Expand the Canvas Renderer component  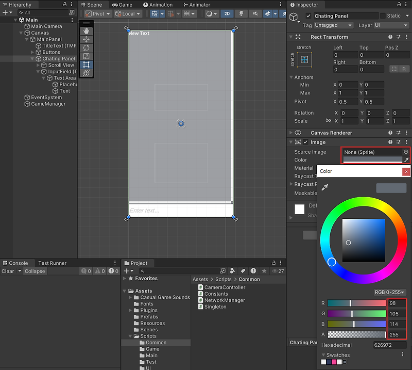click(x=291, y=133)
